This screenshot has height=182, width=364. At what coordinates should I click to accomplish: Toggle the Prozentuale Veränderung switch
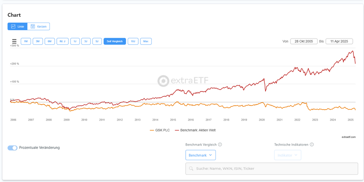click(x=12, y=148)
